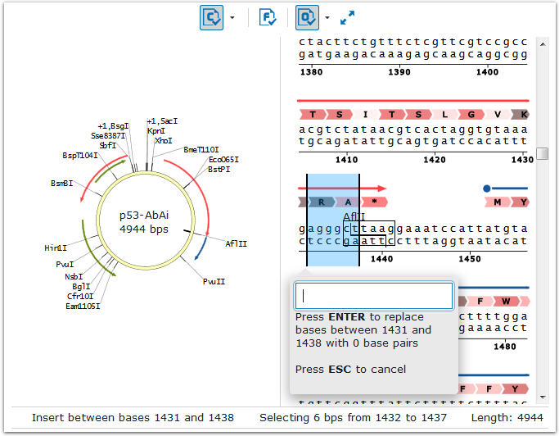Click the blue feature arrow on plasmid map
The height and width of the screenshot is (436, 559).
click(201, 248)
